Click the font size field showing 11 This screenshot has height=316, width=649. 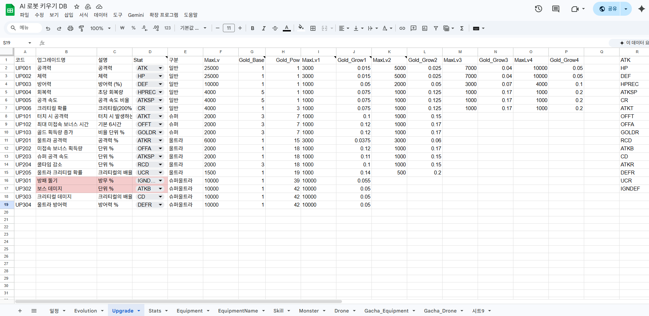point(229,28)
